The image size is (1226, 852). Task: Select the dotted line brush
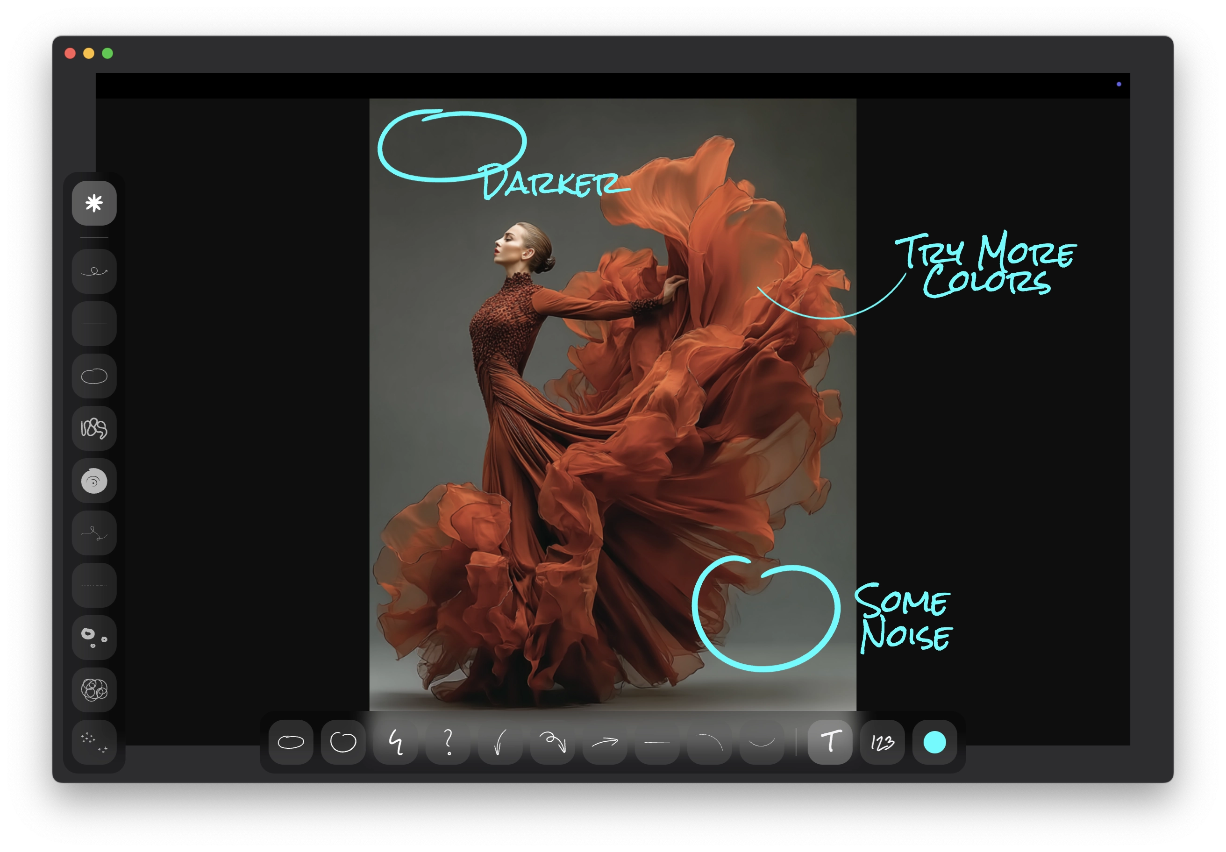94,586
